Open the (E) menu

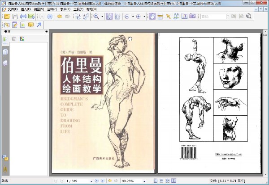(x=26, y=9)
